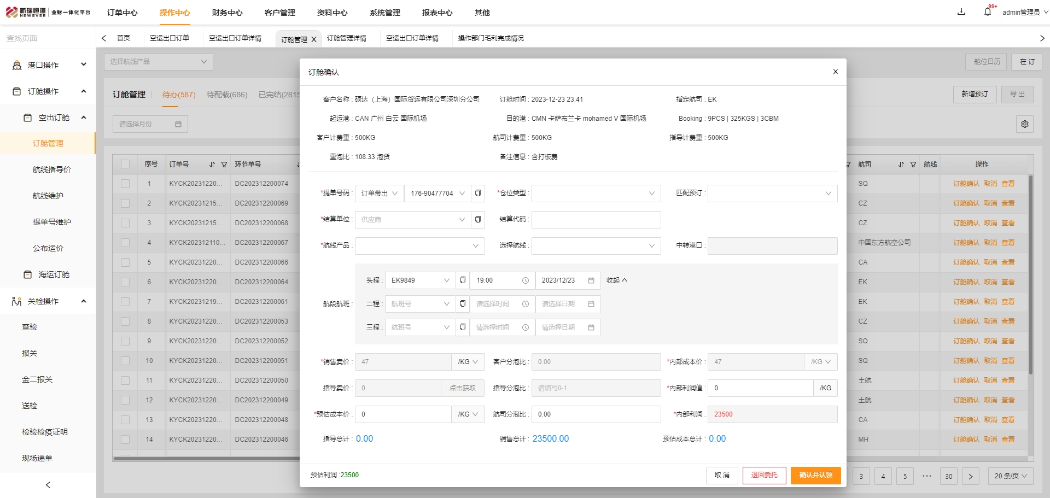Open the EK9849 flight number dropdown
The image size is (1050, 498).
pyautogui.click(x=420, y=280)
